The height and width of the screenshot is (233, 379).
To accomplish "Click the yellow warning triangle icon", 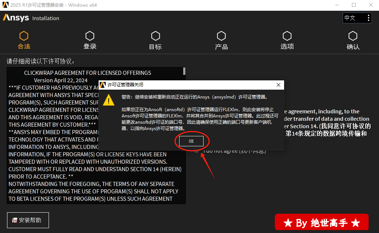I will [108, 100].
